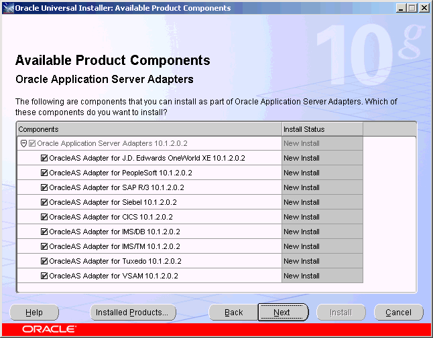Viewport: 433px width, 338px height.
Task: Go Back to previous installer step
Action: (x=233, y=313)
